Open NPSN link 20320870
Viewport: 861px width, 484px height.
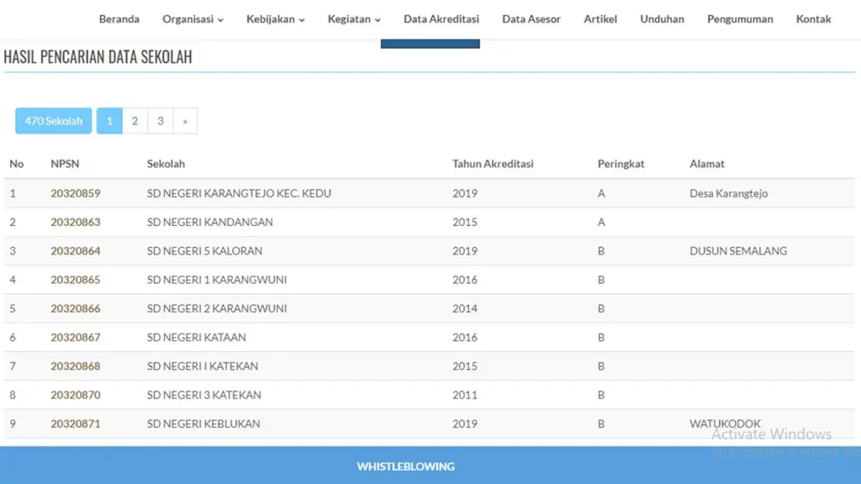(x=75, y=395)
